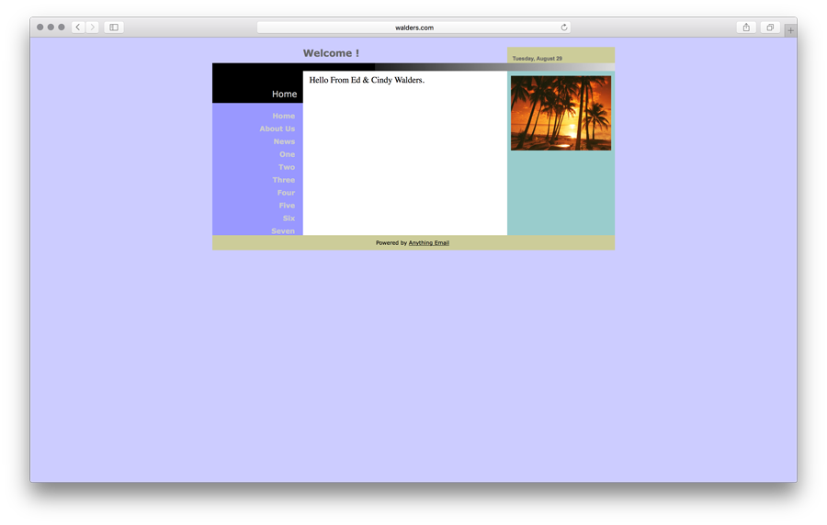
Task: Open the News menu item
Action: pyautogui.click(x=284, y=142)
